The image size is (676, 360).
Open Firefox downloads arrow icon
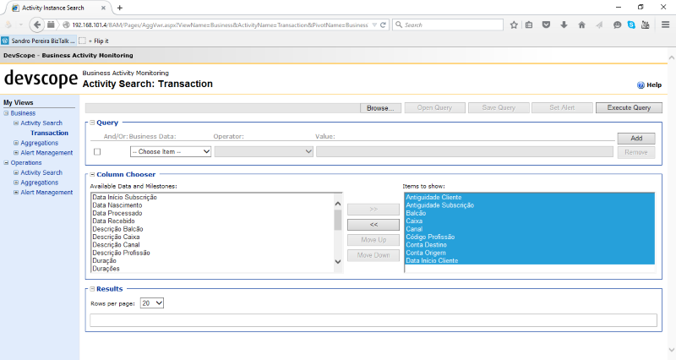(564, 25)
